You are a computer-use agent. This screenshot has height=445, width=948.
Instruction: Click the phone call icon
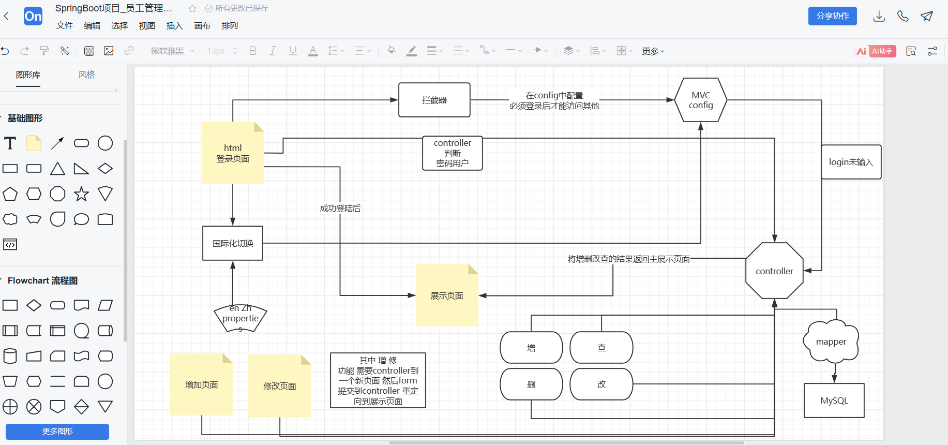(x=903, y=16)
